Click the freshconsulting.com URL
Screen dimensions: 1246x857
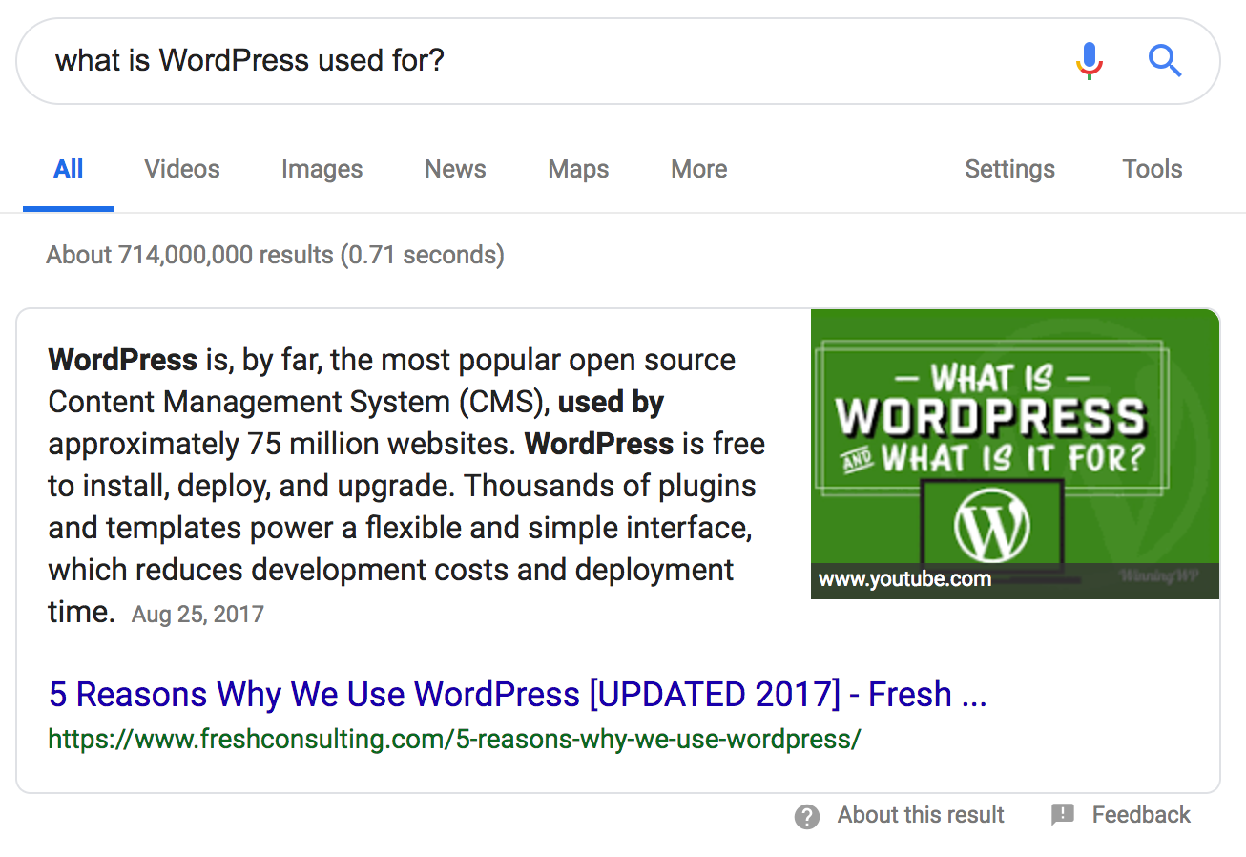click(455, 740)
